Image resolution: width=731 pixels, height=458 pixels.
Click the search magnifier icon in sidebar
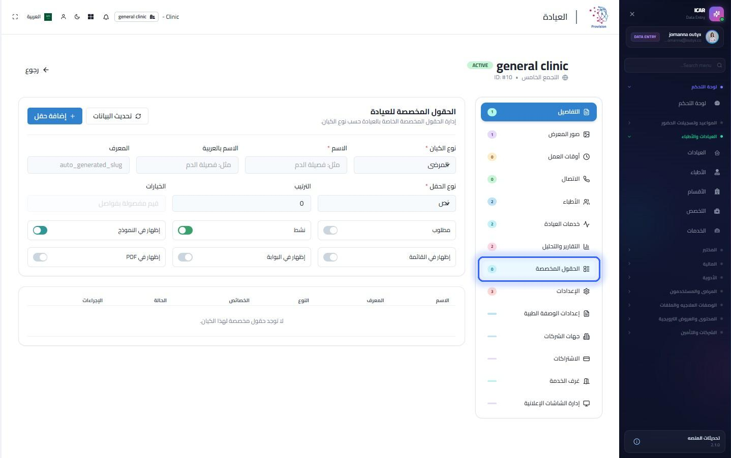(x=719, y=66)
